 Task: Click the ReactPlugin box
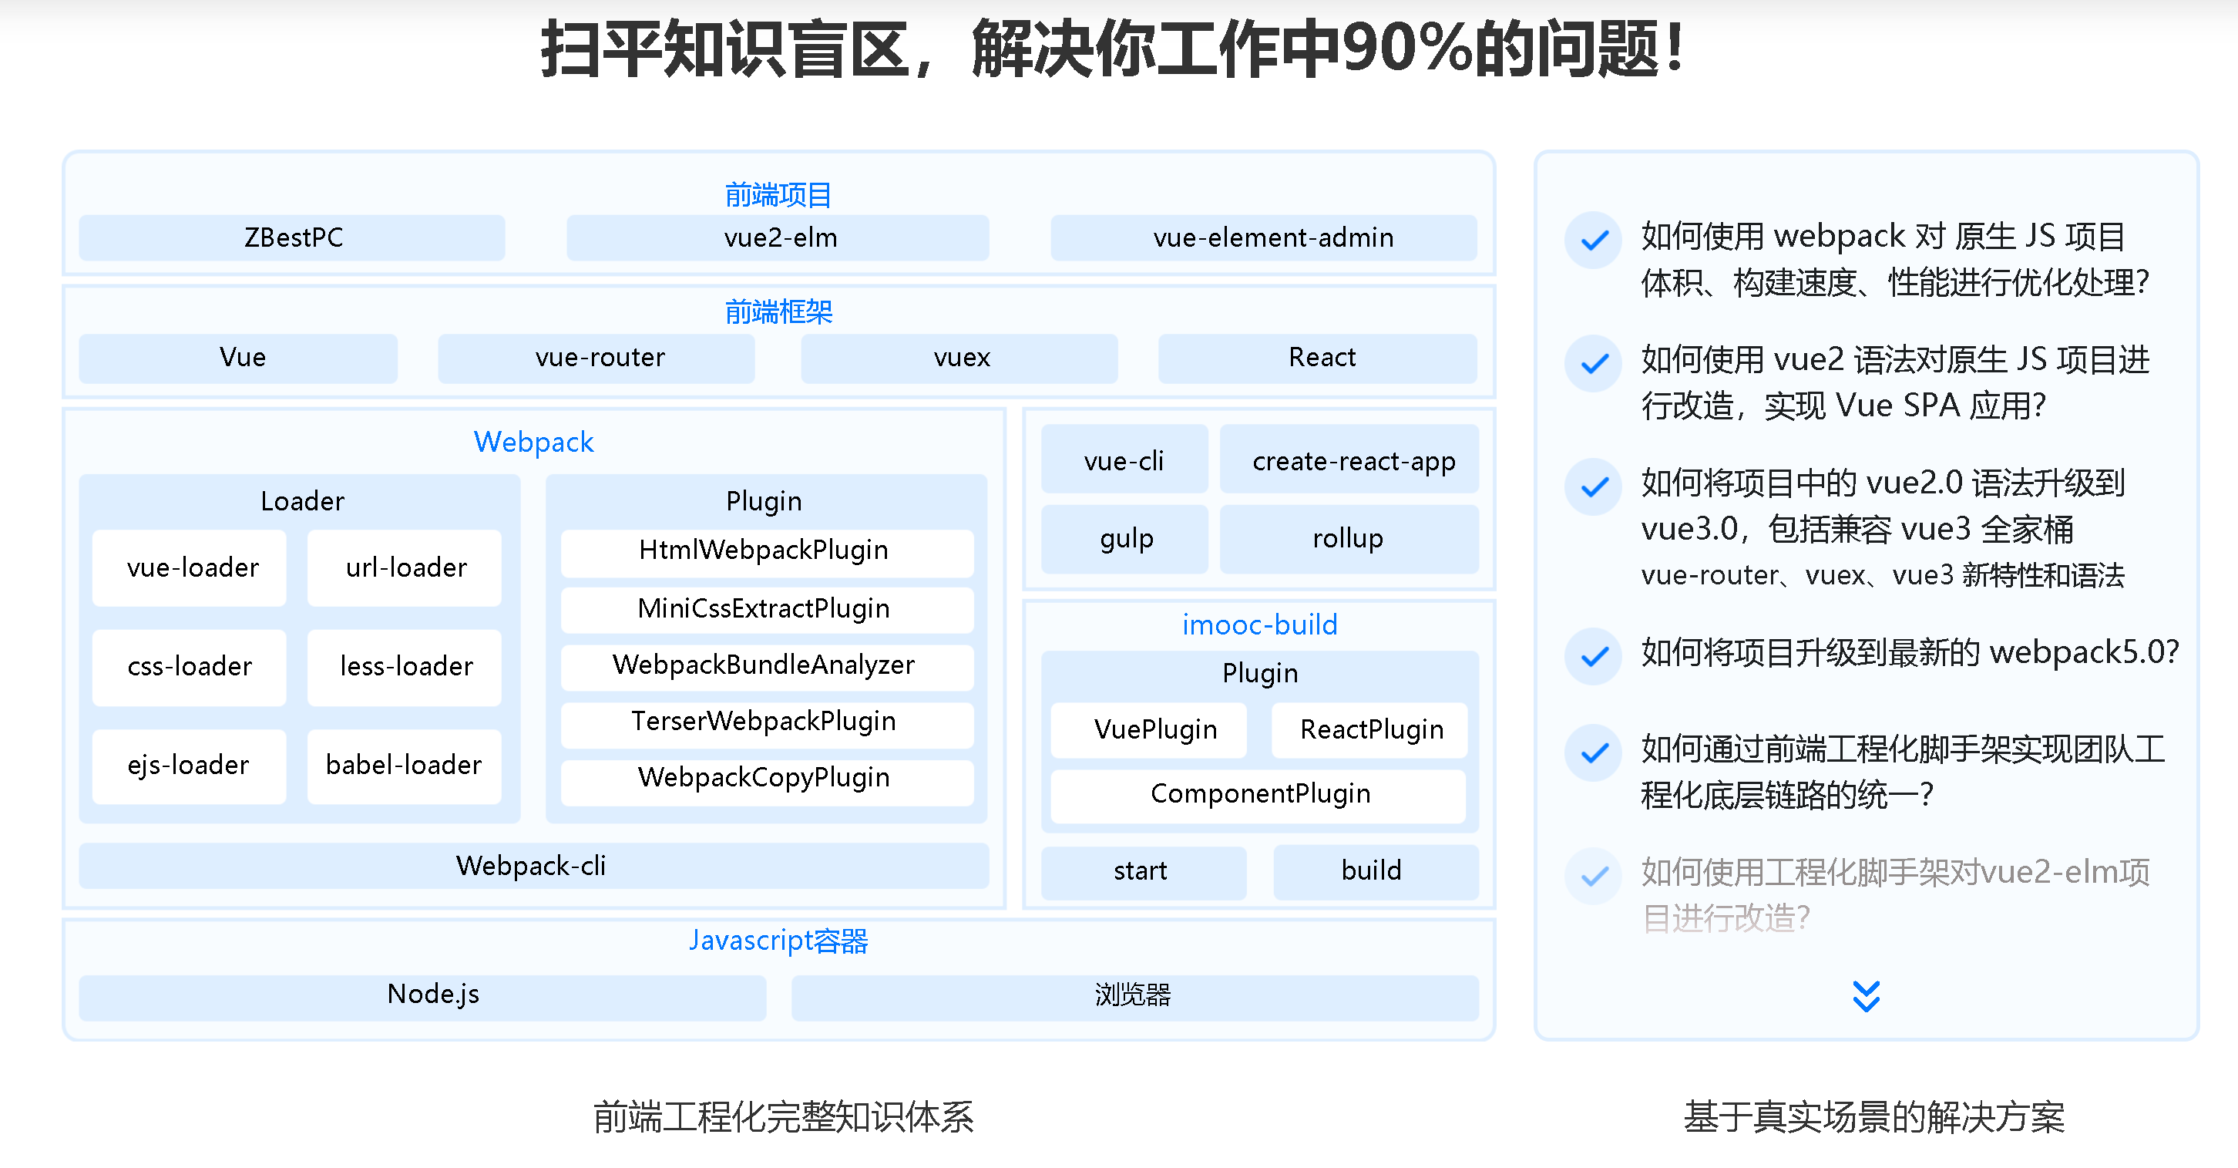tap(1369, 730)
